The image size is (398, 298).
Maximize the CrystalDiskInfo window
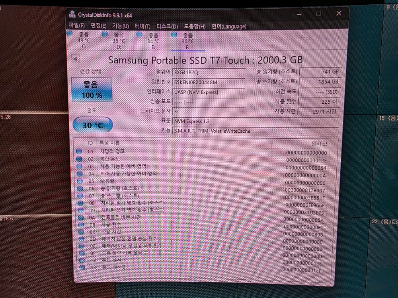pyautogui.click(x=319, y=14)
